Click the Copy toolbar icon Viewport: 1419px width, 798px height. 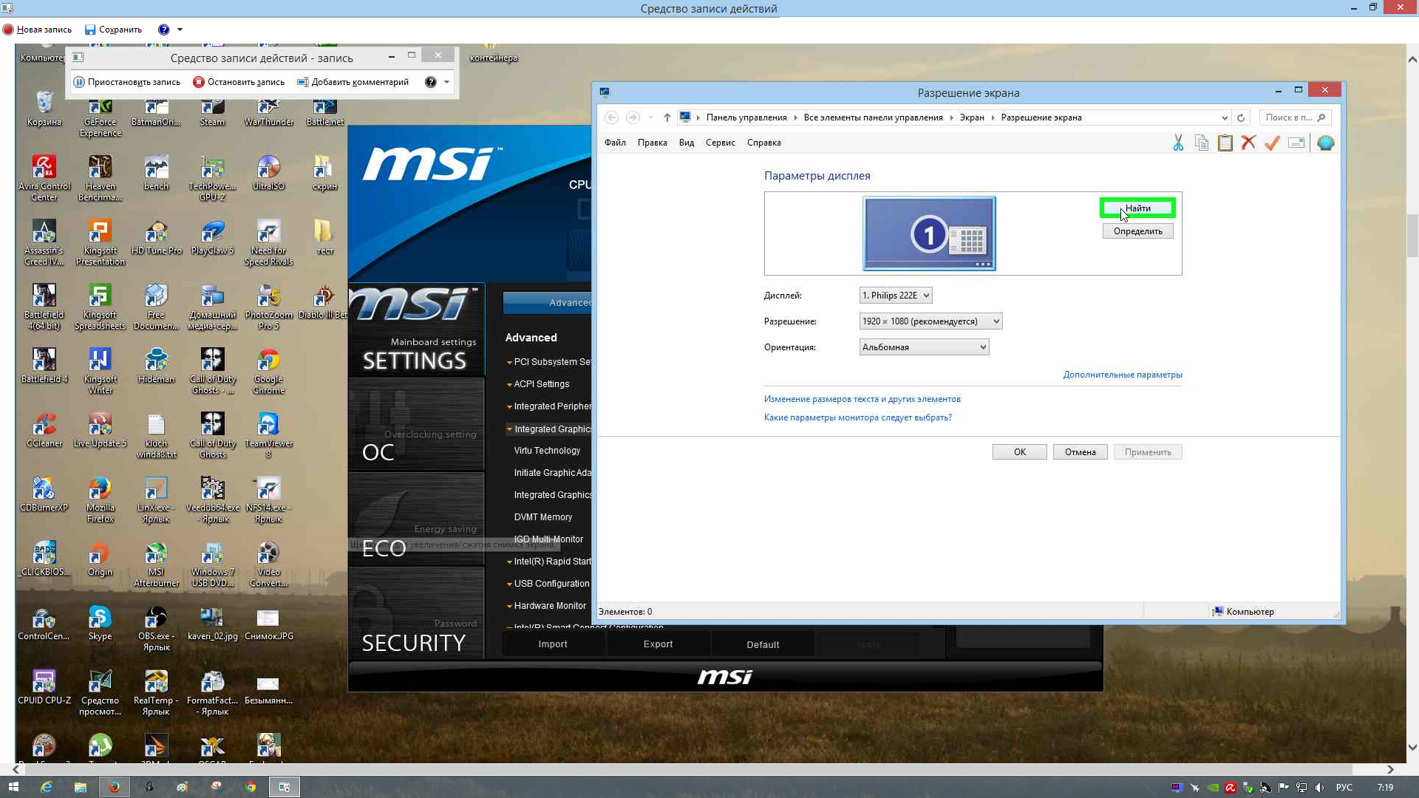[x=1202, y=143]
